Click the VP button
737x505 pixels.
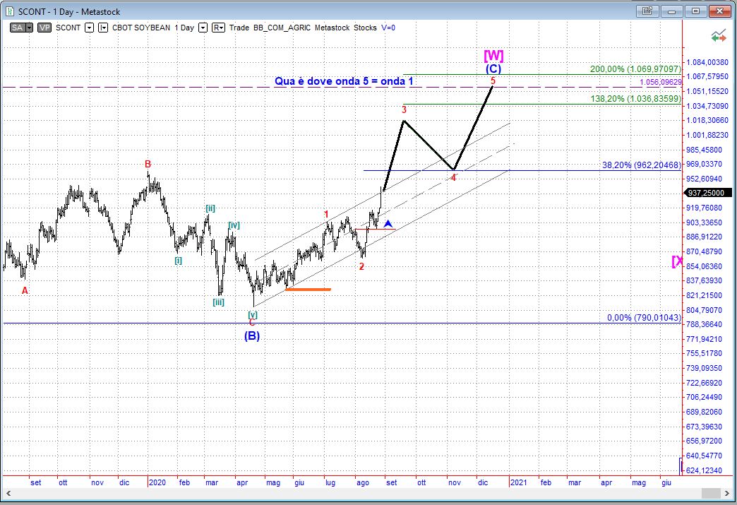[x=44, y=28]
